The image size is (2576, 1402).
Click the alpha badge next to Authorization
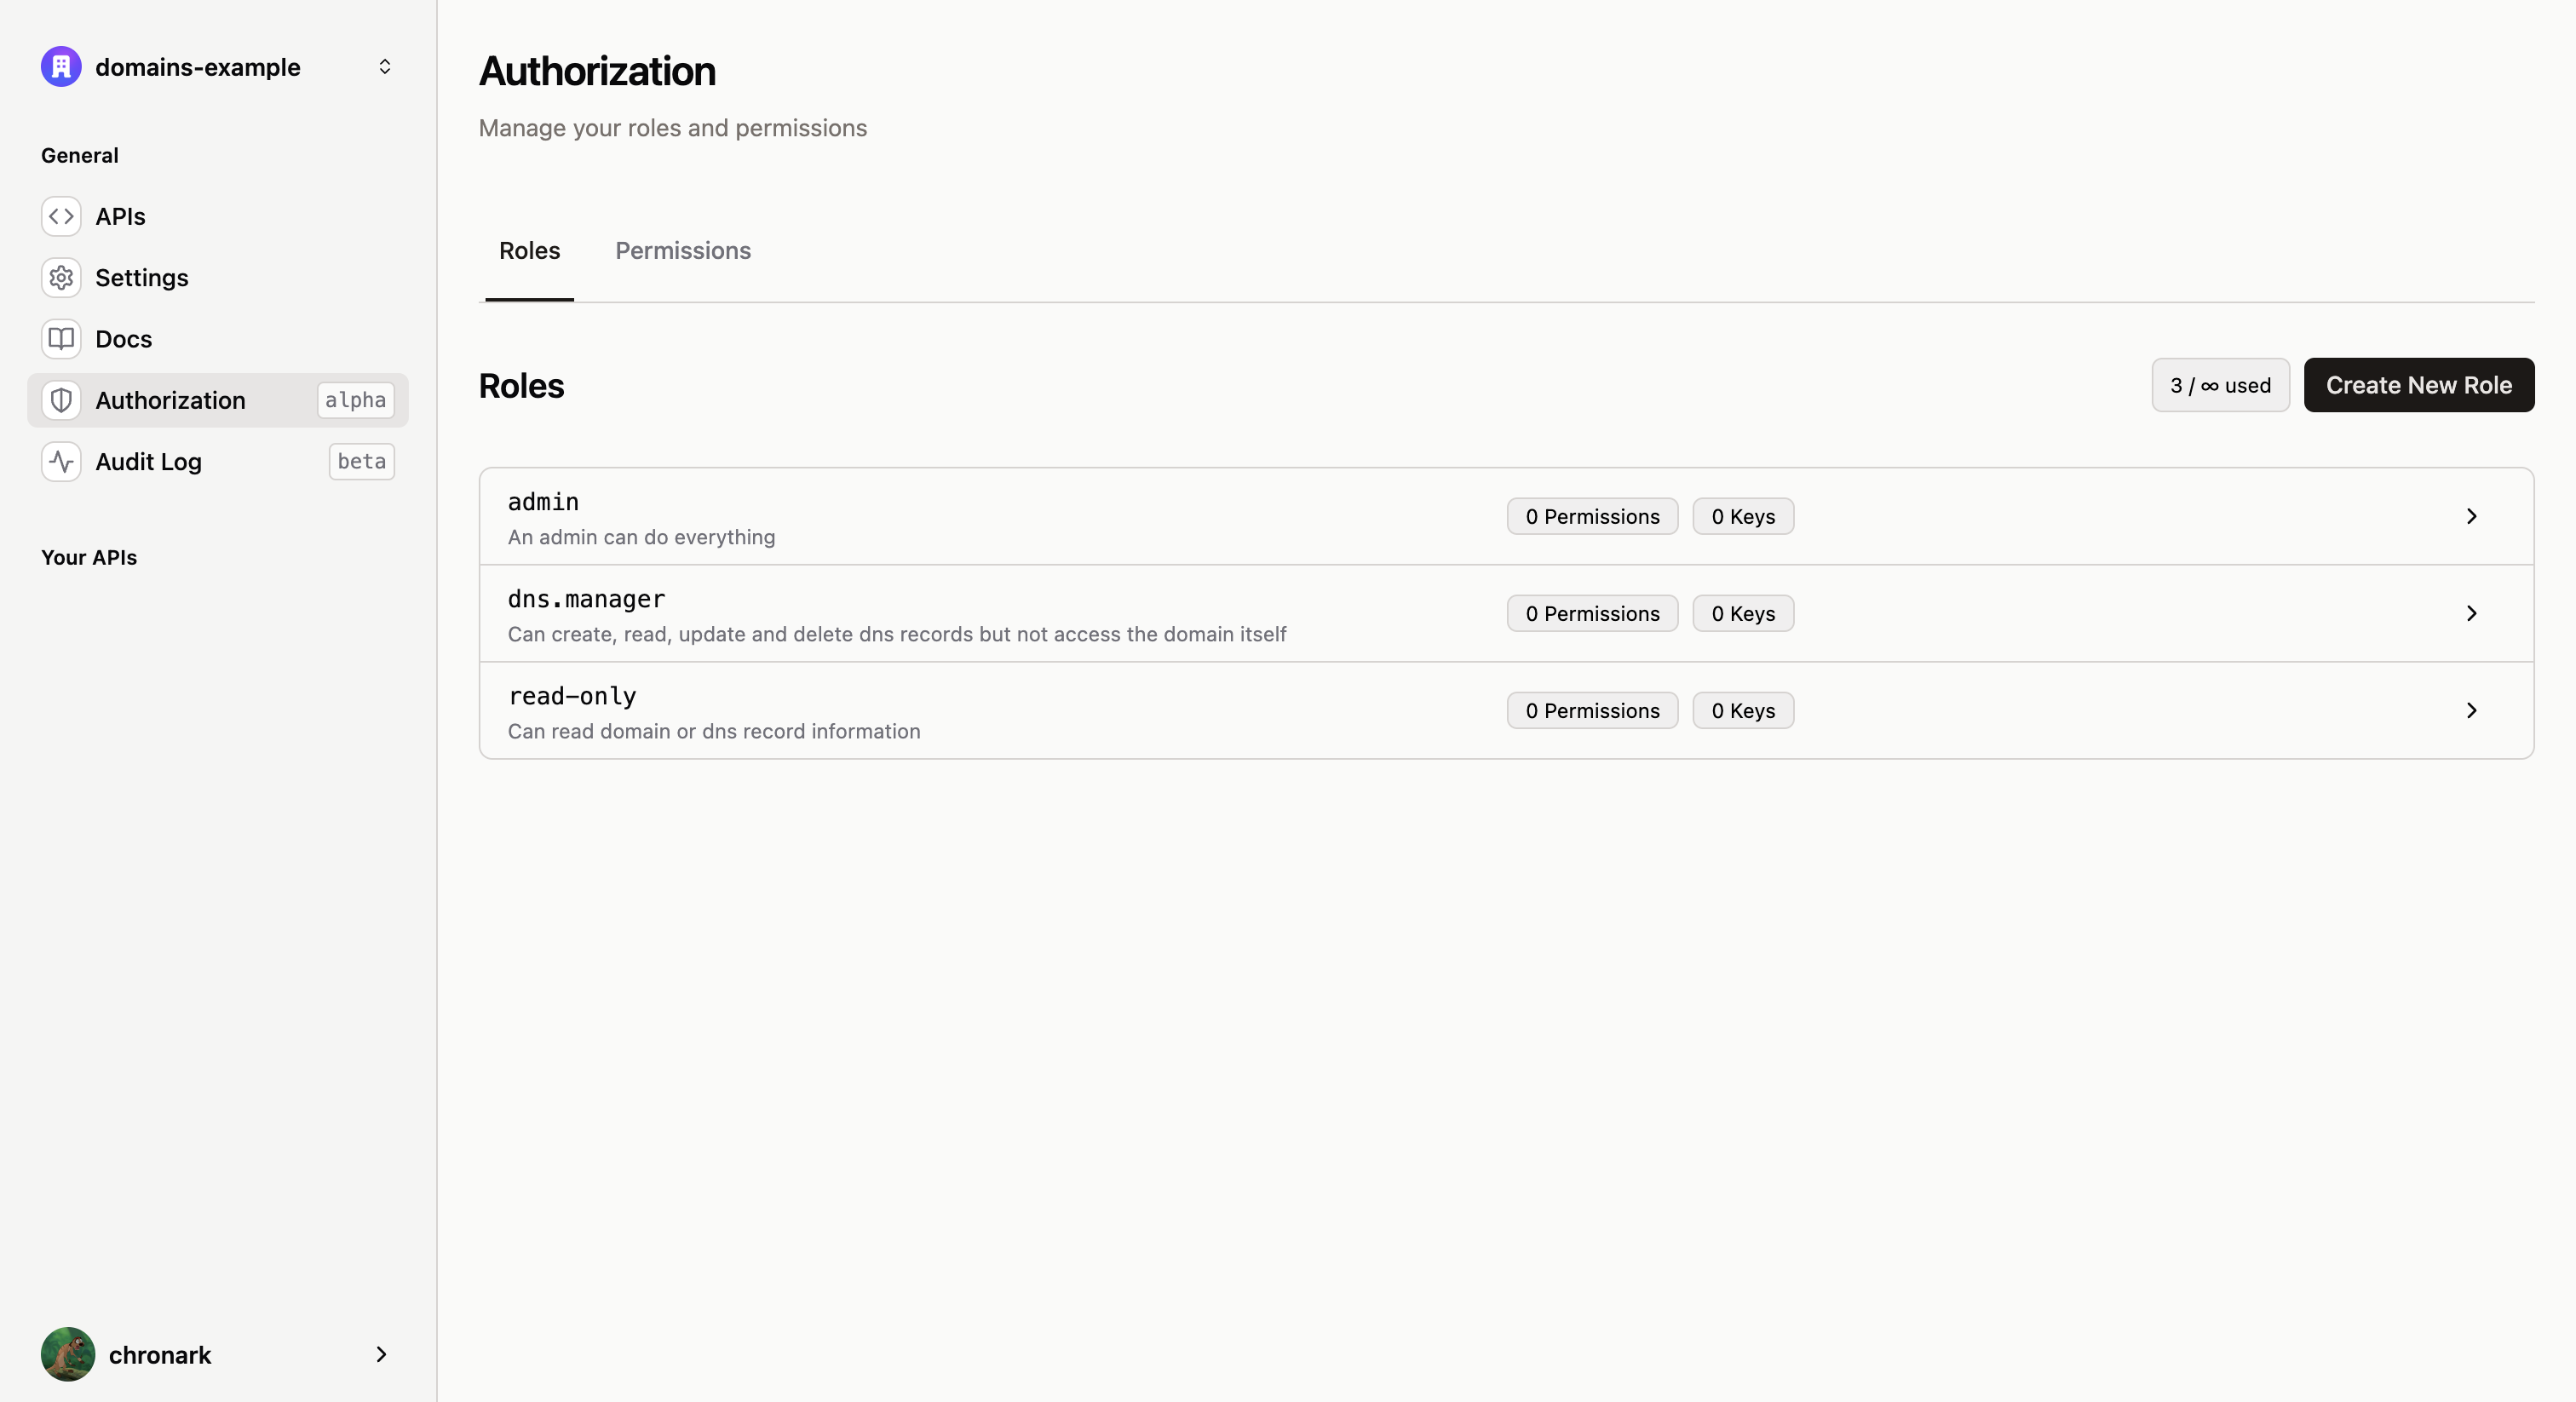[x=355, y=400]
